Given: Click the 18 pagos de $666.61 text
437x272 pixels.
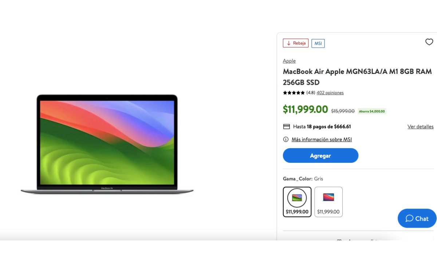Looking at the screenshot, I should tap(329, 127).
